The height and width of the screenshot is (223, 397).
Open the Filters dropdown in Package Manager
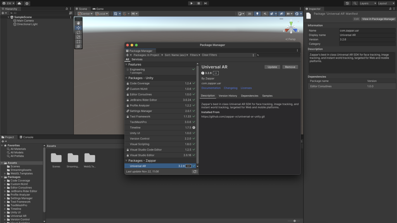pyautogui.click(x=195, y=55)
